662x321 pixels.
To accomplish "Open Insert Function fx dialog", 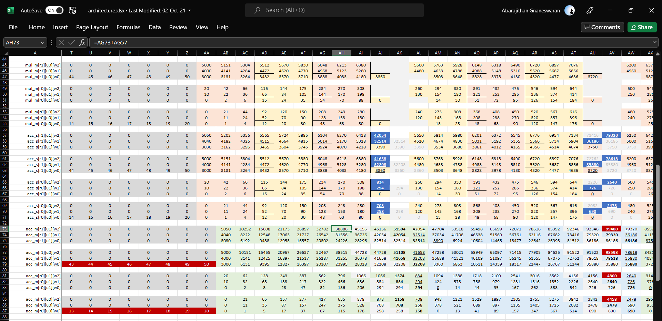I will point(82,42).
